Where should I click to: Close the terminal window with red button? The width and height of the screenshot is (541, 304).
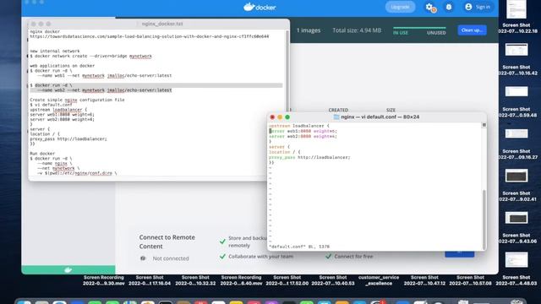coord(272,117)
